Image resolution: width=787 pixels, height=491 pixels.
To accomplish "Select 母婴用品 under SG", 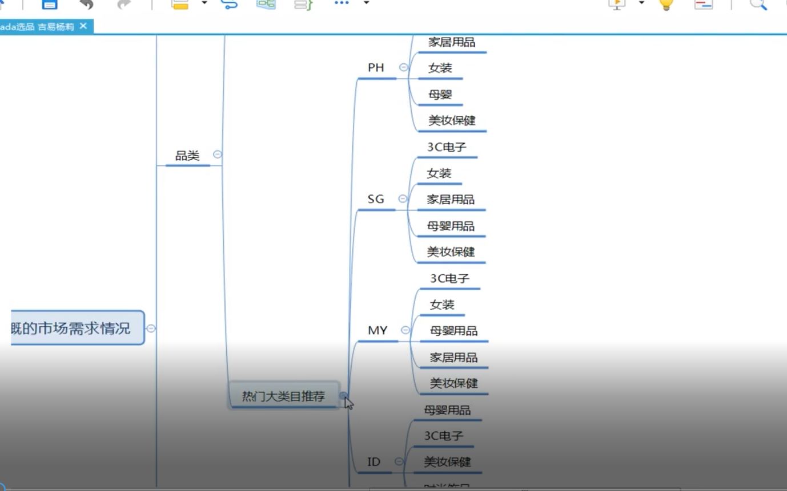I will (x=451, y=226).
